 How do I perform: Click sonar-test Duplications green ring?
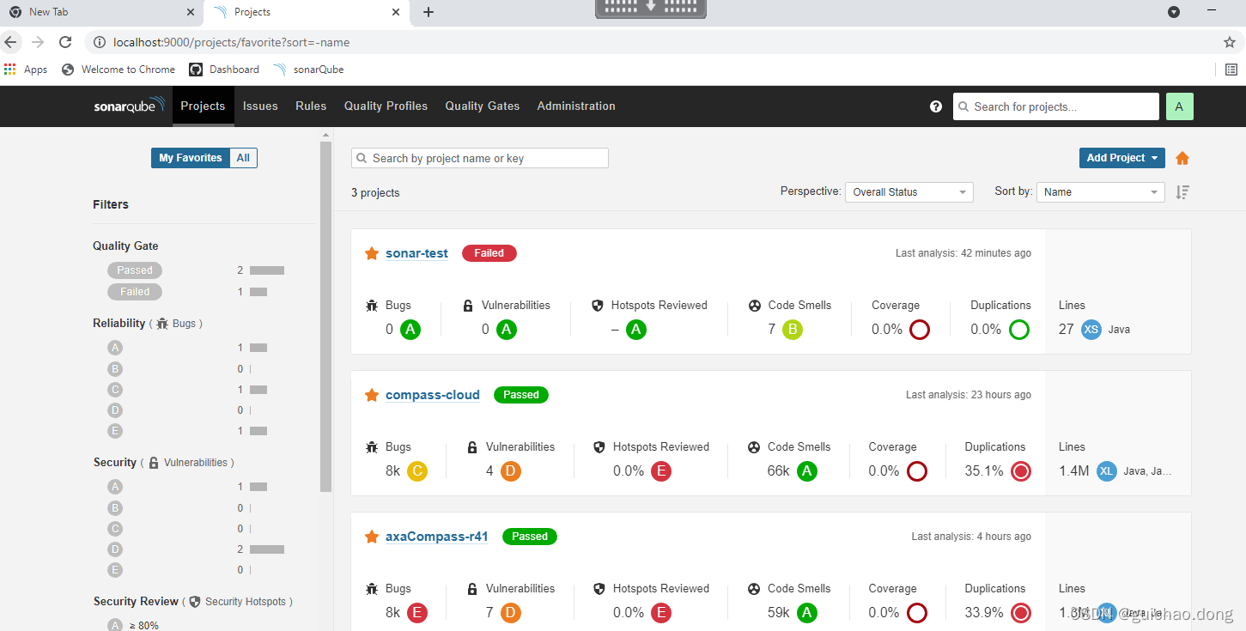coord(1019,329)
